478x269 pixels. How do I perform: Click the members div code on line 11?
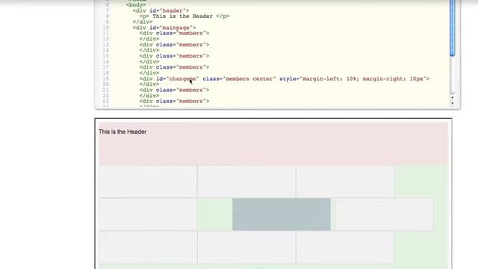click(174, 33)
